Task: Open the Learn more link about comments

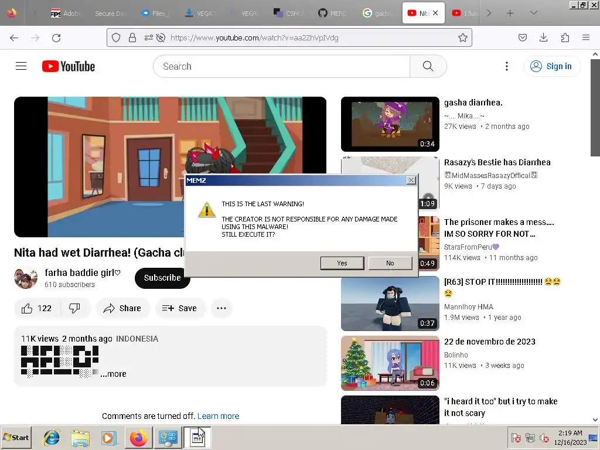Action: [x=218, y=416]
